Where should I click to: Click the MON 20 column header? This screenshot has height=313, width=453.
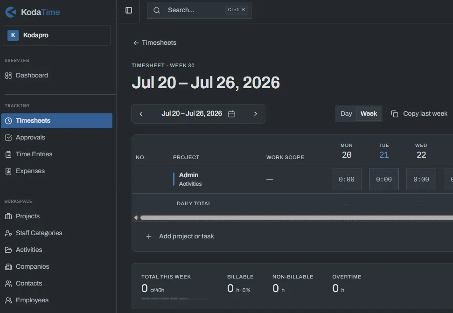point(346,151)
